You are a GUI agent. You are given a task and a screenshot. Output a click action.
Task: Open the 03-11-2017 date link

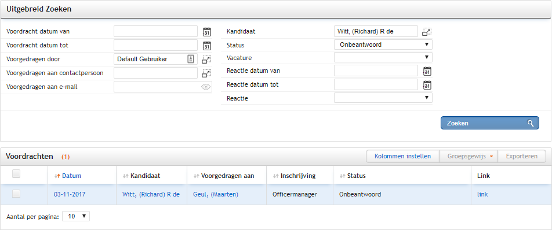(70, 194)
